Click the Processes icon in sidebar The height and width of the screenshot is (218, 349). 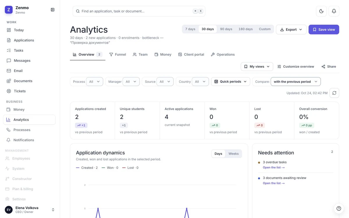8,130
